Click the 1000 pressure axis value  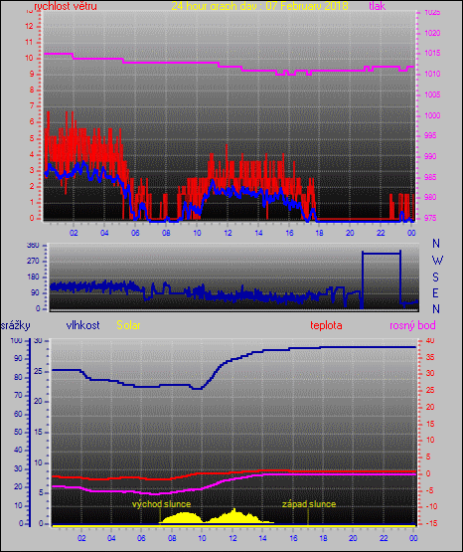click(x=432, y=115)
